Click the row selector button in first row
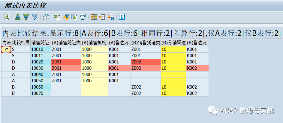This screenshot has width=283, height=123. [6, 49]
